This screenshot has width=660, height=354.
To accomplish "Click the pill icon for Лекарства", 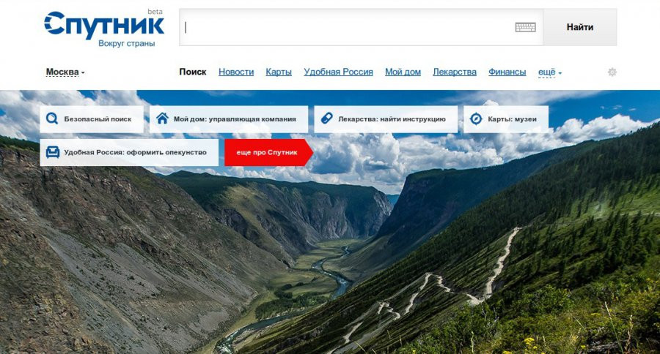I will [x=326, y=118].
